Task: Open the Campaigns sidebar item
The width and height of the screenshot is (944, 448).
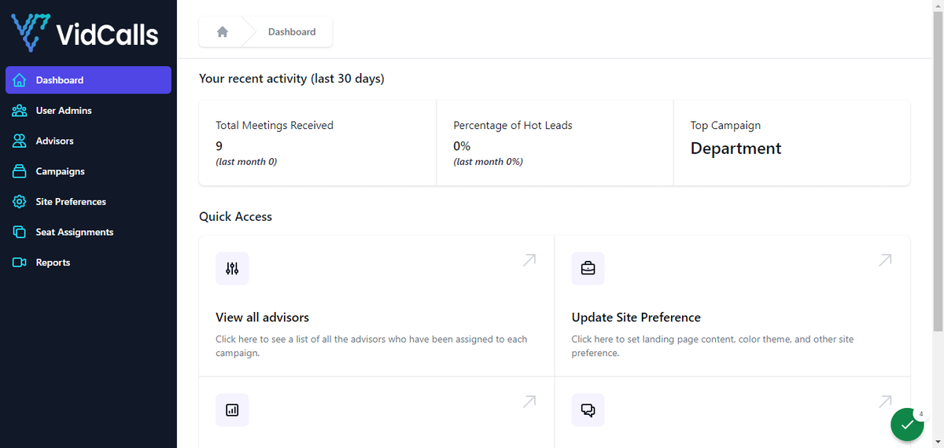Action: pos(88,171)
